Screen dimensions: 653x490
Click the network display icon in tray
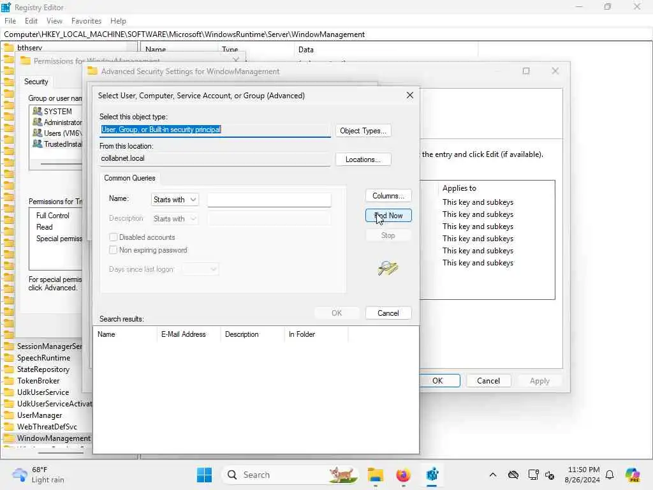coord(532,475)
